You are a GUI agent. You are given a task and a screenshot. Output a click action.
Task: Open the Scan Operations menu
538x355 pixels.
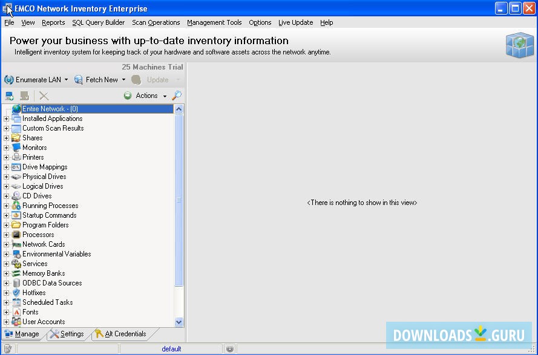156,22
